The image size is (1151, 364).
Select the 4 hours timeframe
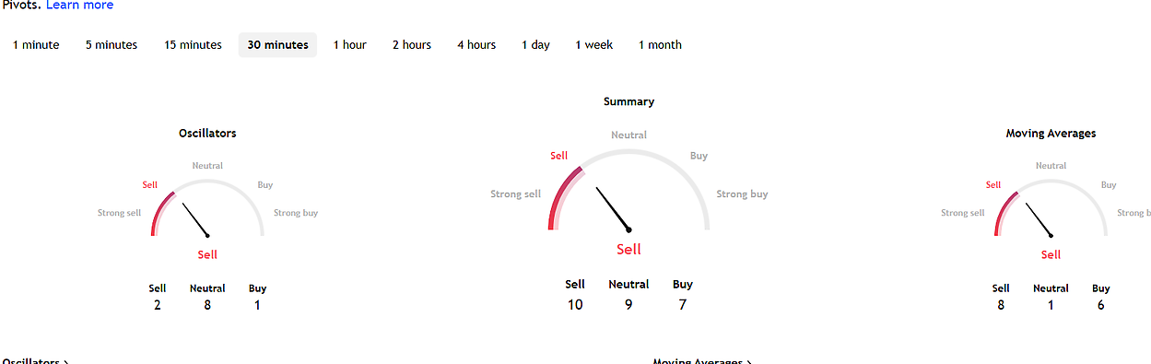[x=476, y=45]
